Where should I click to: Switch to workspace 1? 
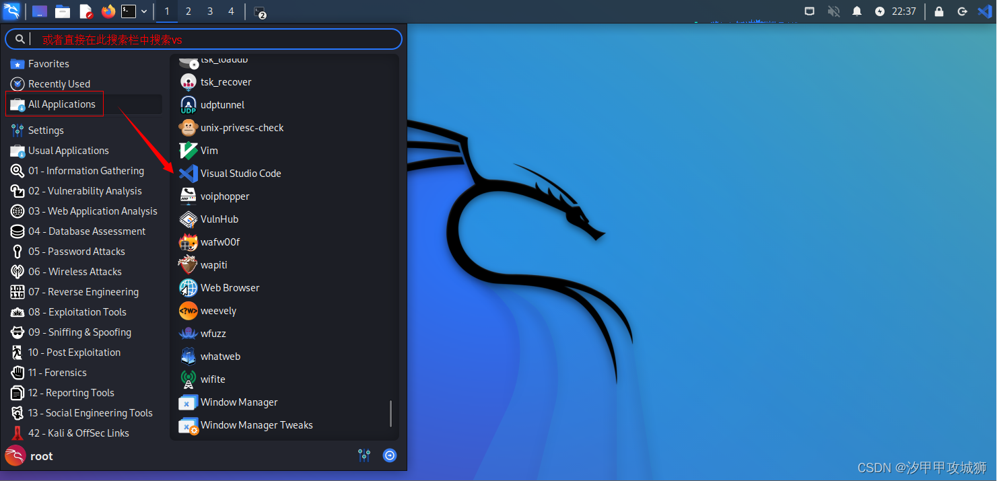(x=167, y=11)
